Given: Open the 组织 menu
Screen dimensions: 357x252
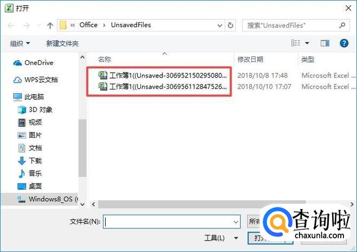Looking at the screenshot, I should (x=20, y=43).
